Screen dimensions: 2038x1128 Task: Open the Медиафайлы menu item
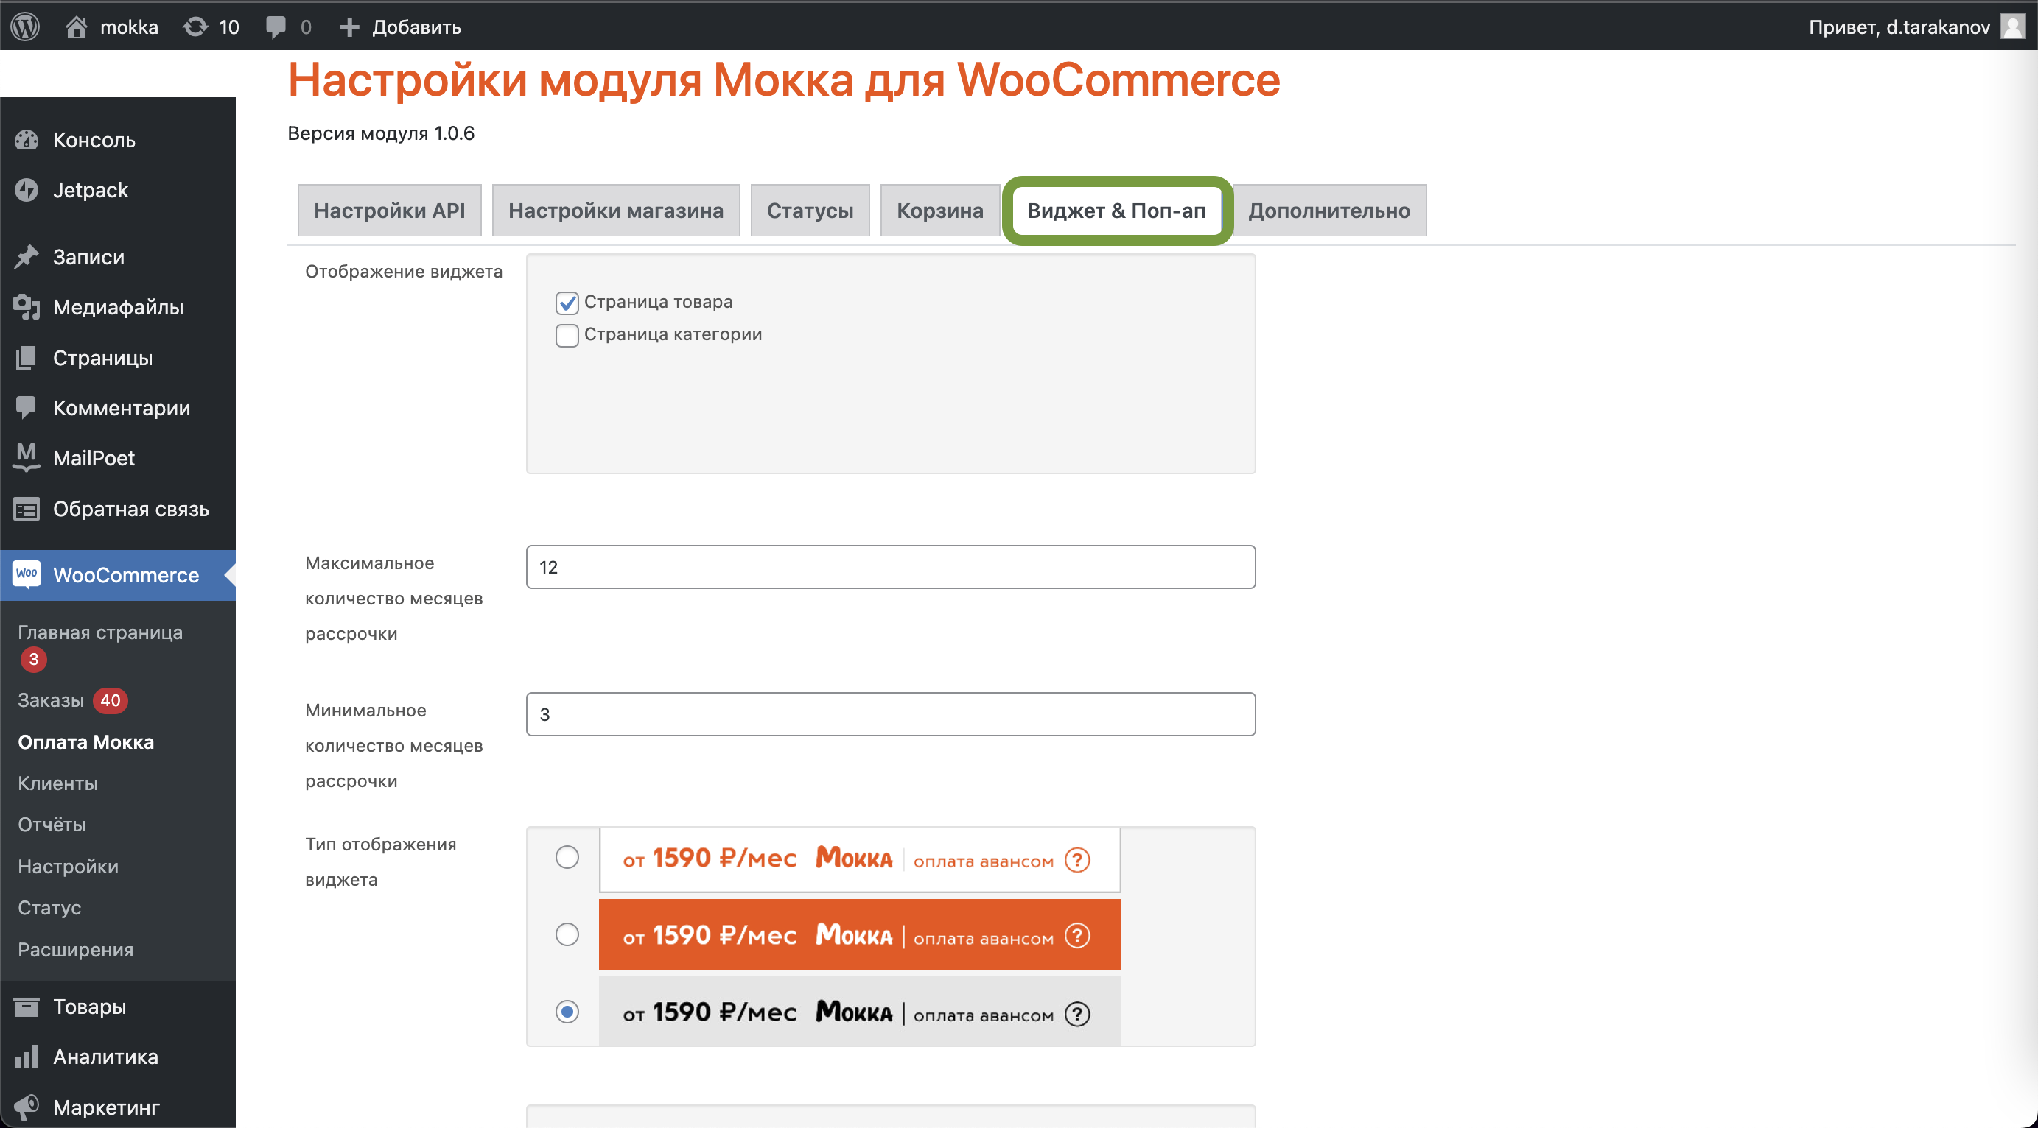(118, 307)
